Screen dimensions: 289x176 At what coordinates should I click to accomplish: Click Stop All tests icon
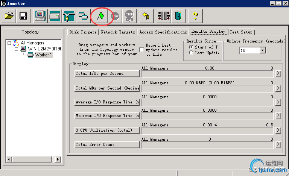(129, 16)
